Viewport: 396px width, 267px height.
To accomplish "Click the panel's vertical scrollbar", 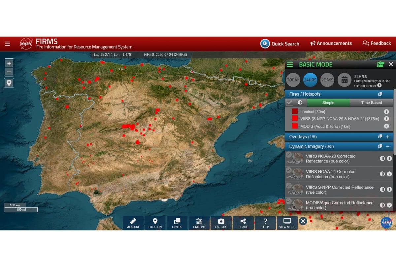I will pos(395,122).
